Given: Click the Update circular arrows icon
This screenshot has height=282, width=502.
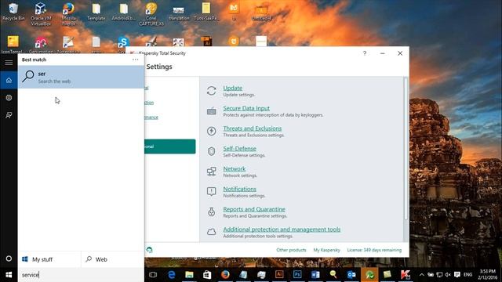Looking at the screenshot, I should coord(211,91).
